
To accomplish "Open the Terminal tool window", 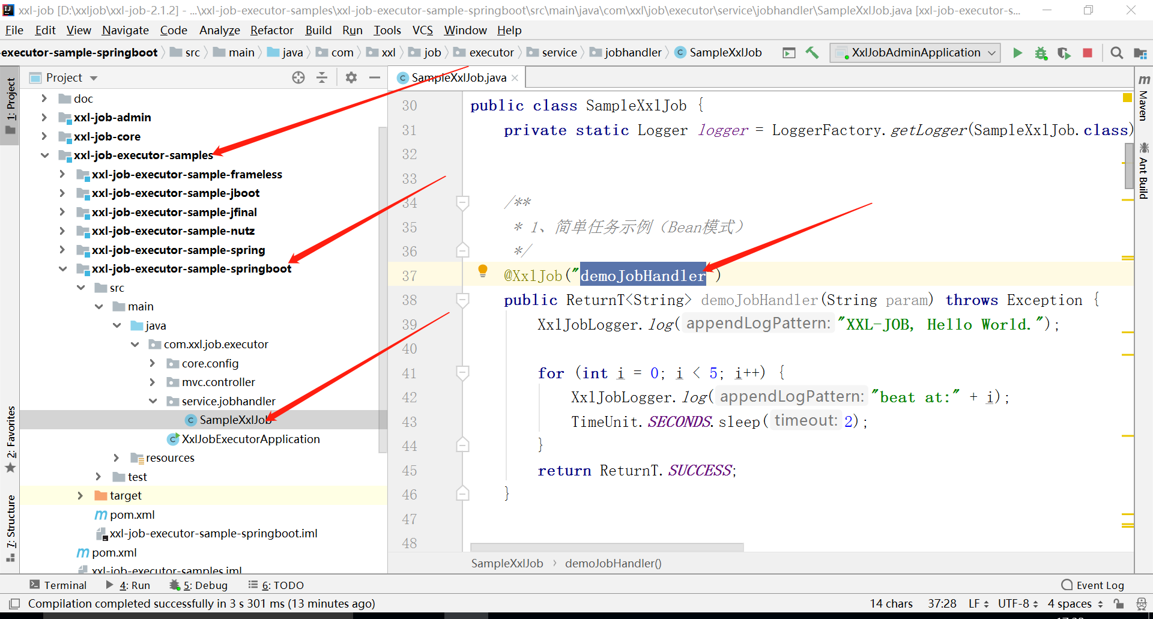I will 58,585.
